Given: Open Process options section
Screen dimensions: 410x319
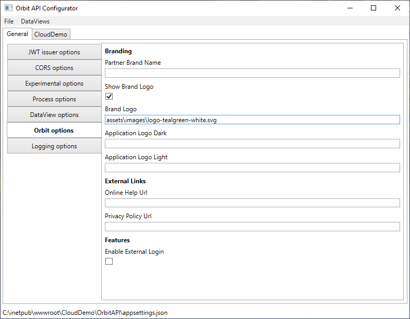Looking at the screenshot, I should point(54,99).
